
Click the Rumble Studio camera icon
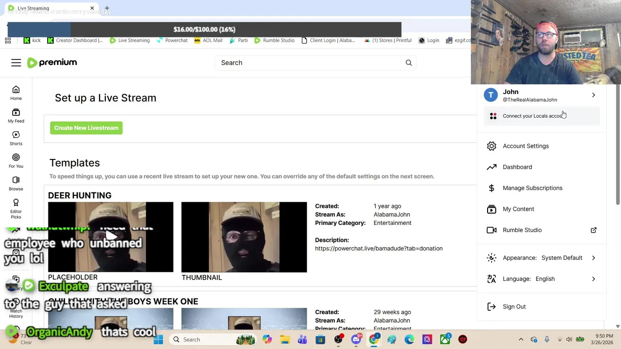click(491, 230)
